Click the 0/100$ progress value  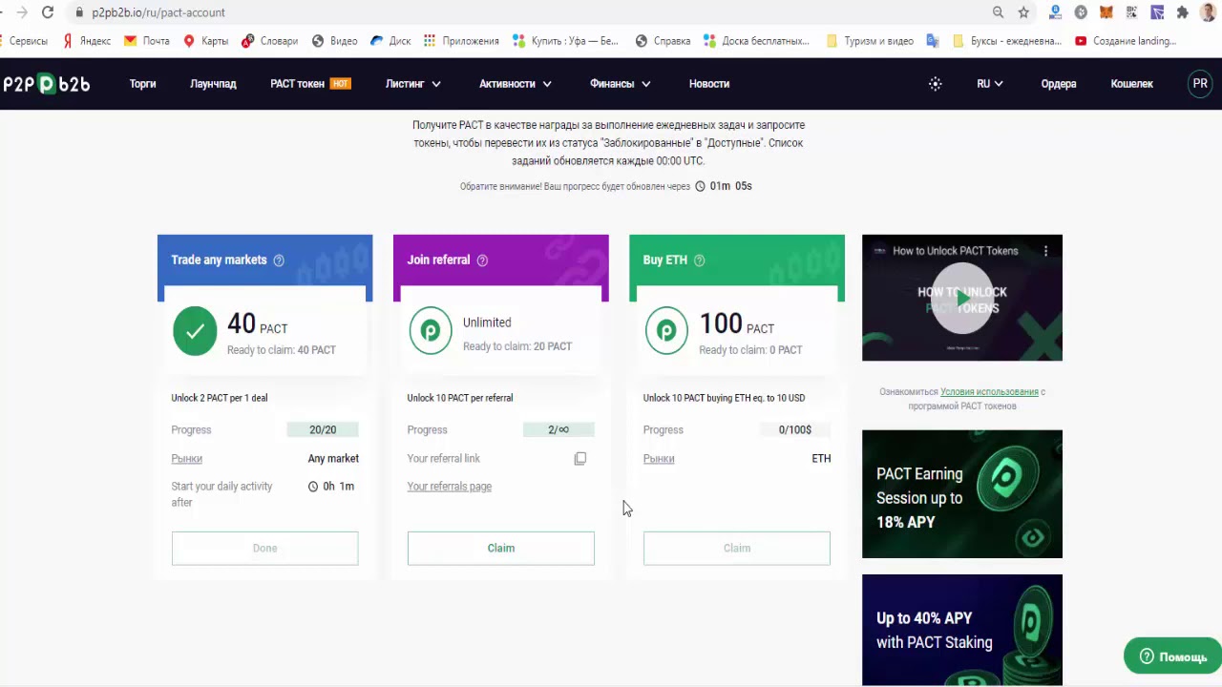[x=794, y=430]
